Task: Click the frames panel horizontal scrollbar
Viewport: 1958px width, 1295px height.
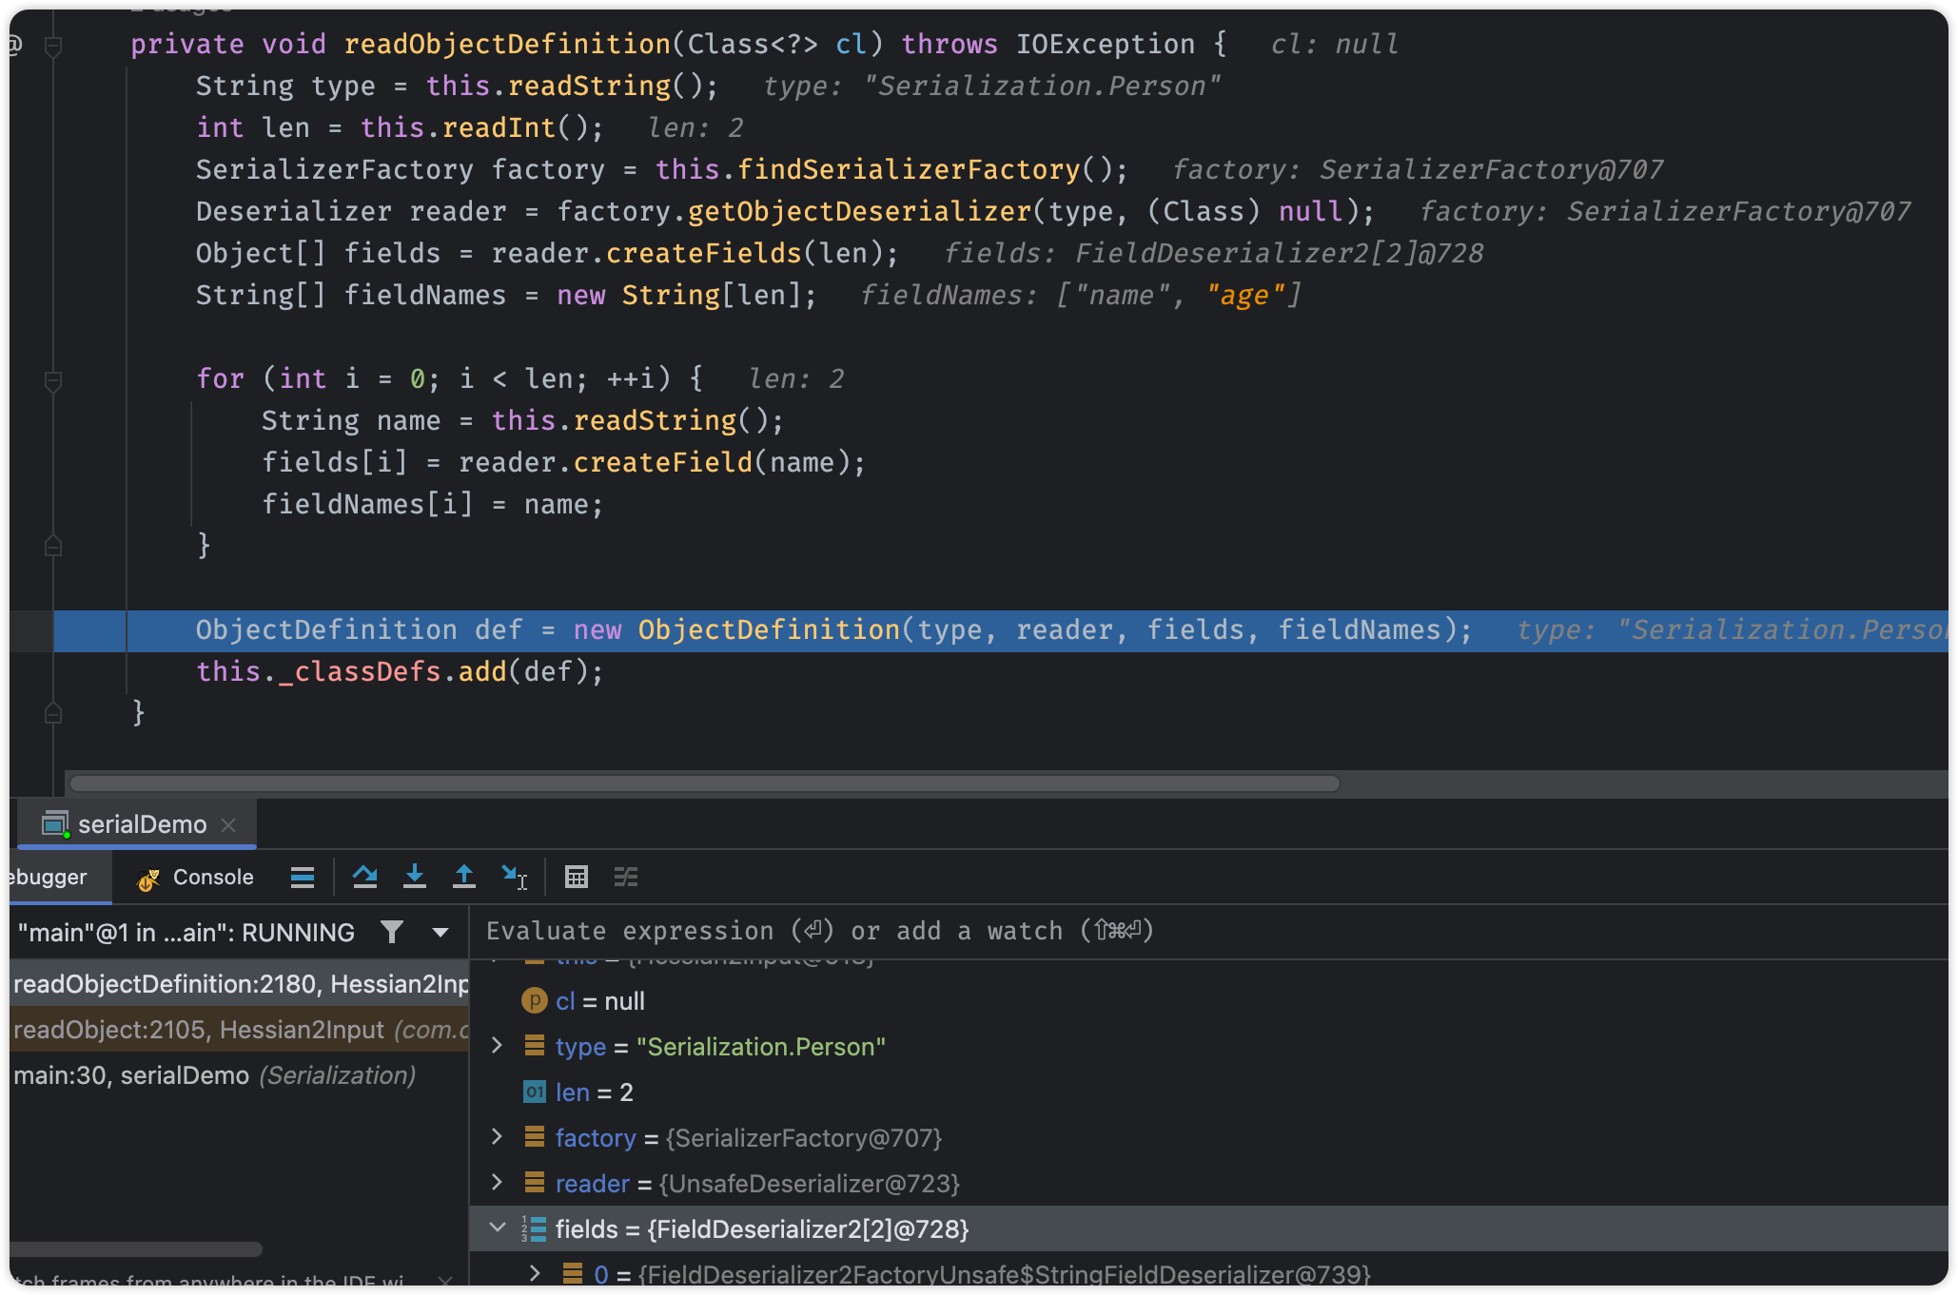Action: click(x=137, y=1248)
